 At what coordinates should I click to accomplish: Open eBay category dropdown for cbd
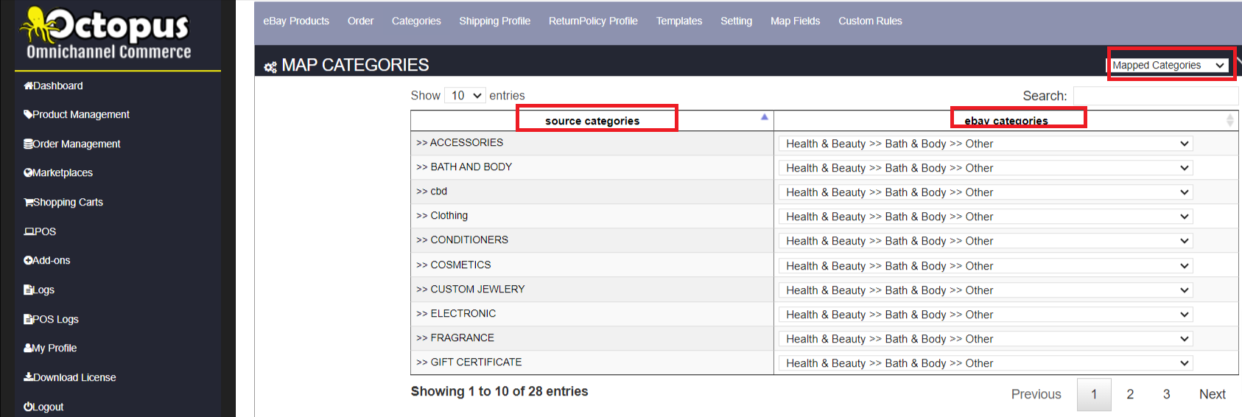tap(986, 192)
